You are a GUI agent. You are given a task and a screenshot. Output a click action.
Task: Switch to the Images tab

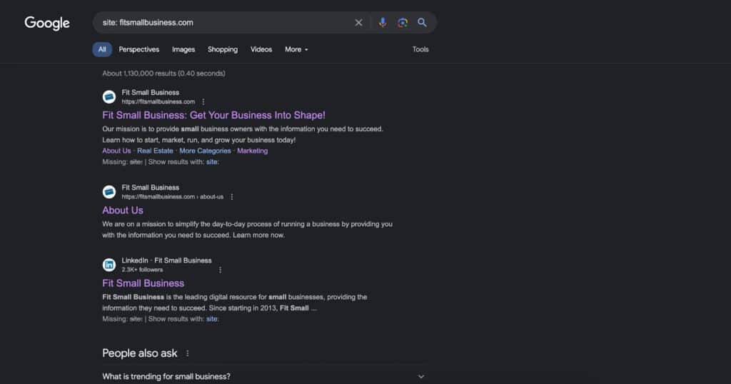pos(183,49)
